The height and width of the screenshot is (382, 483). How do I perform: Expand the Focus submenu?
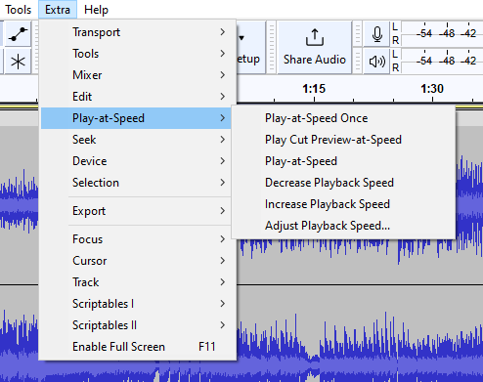pos(136,239)
